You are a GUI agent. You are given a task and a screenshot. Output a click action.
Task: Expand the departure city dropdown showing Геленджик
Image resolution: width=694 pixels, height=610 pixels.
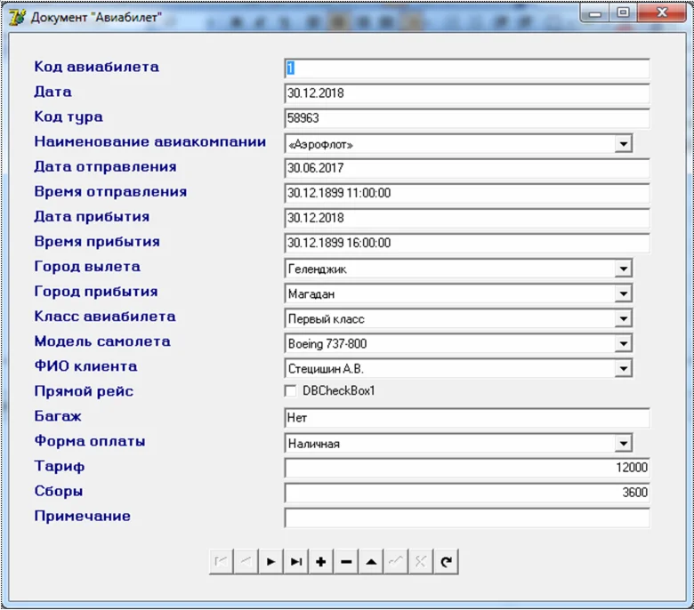tap(623, 269)
